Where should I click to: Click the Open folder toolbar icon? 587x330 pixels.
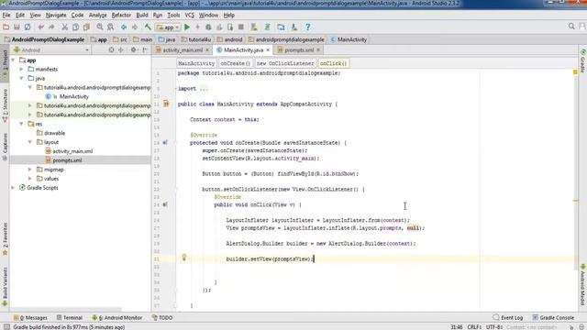(6, 27)
